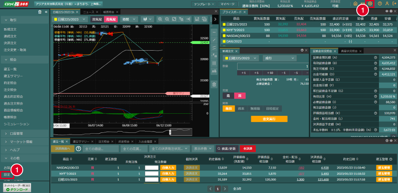Open the candlestick chart type dropdown
The width and height of the screenshot is (398, 193).
[147, 19]
